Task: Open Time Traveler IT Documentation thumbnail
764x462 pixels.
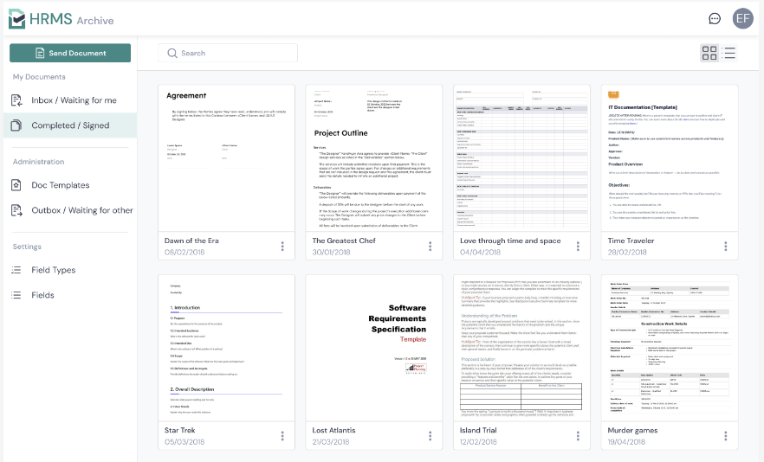Action: tap(670, 158)
